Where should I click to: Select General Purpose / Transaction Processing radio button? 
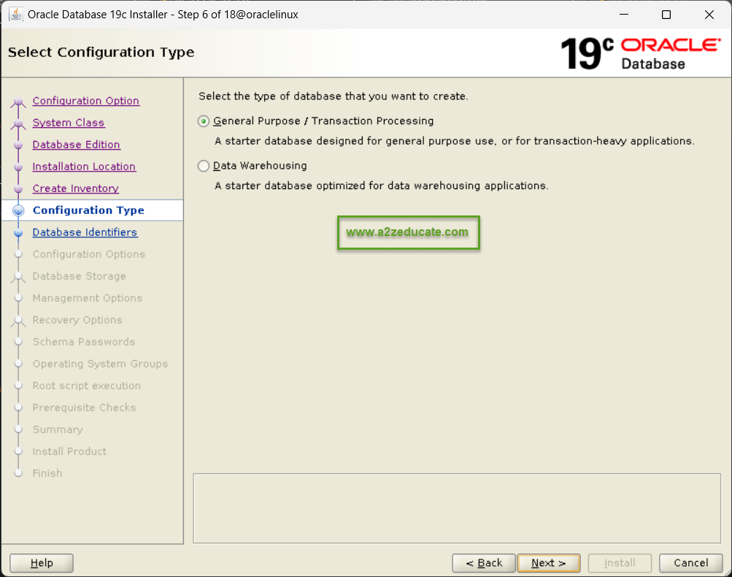204,121
